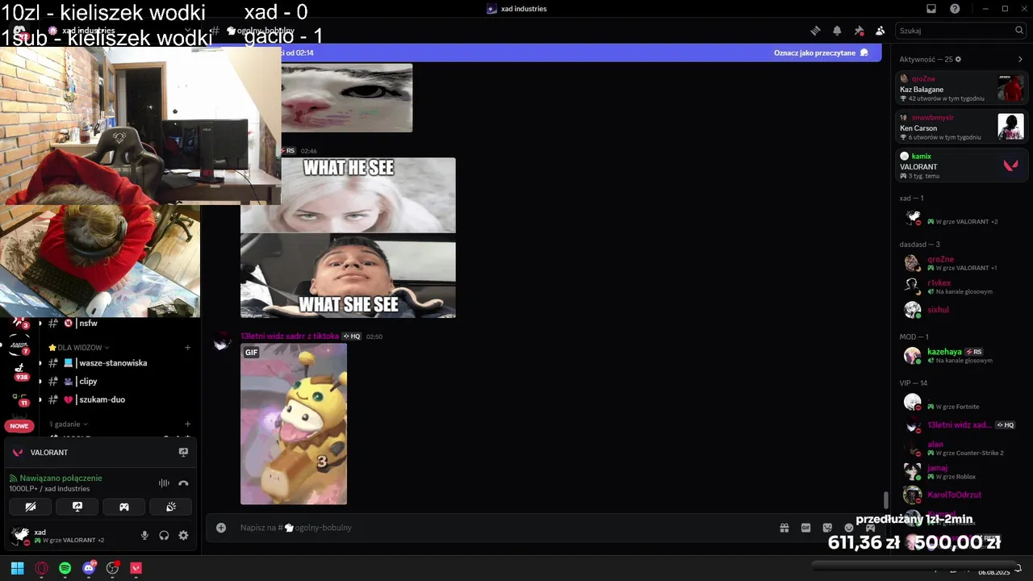Mute the microphone
This screenshot has height=581, width=1033.
pyautogui.click(x=144, y=535)
